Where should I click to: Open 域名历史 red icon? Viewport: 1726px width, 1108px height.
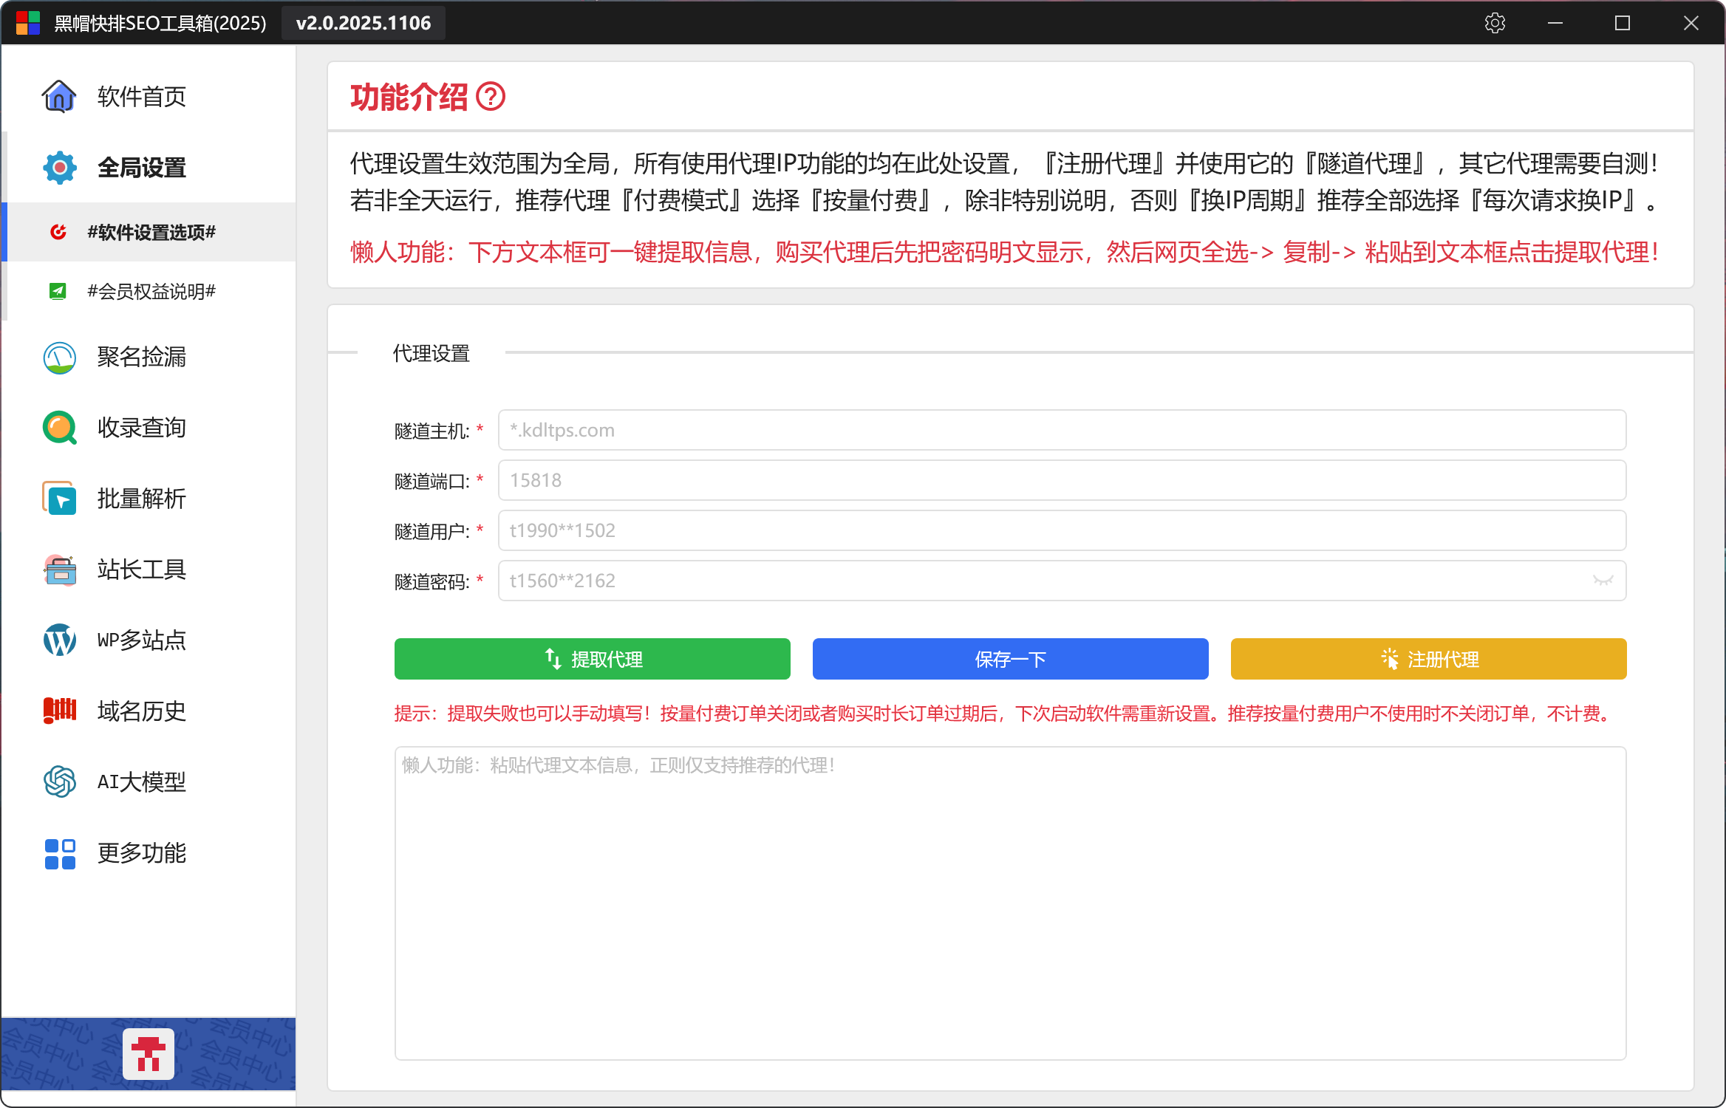point(59,711)
